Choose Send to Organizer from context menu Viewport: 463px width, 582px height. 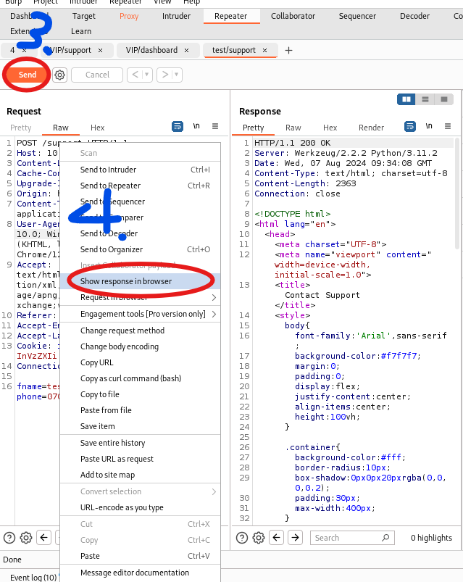[x=141, y=249]
